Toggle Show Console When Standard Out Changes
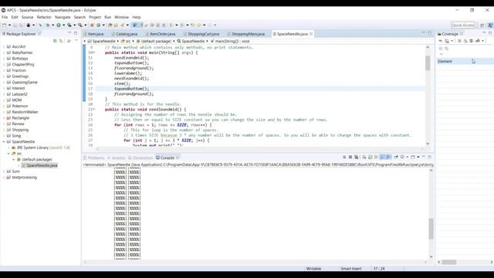 (382, 157)
